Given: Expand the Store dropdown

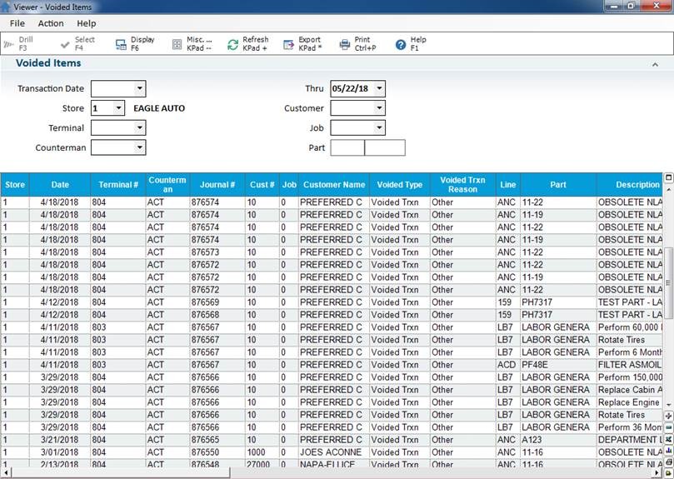Looking at the screenshot, I should click(118, 108).
